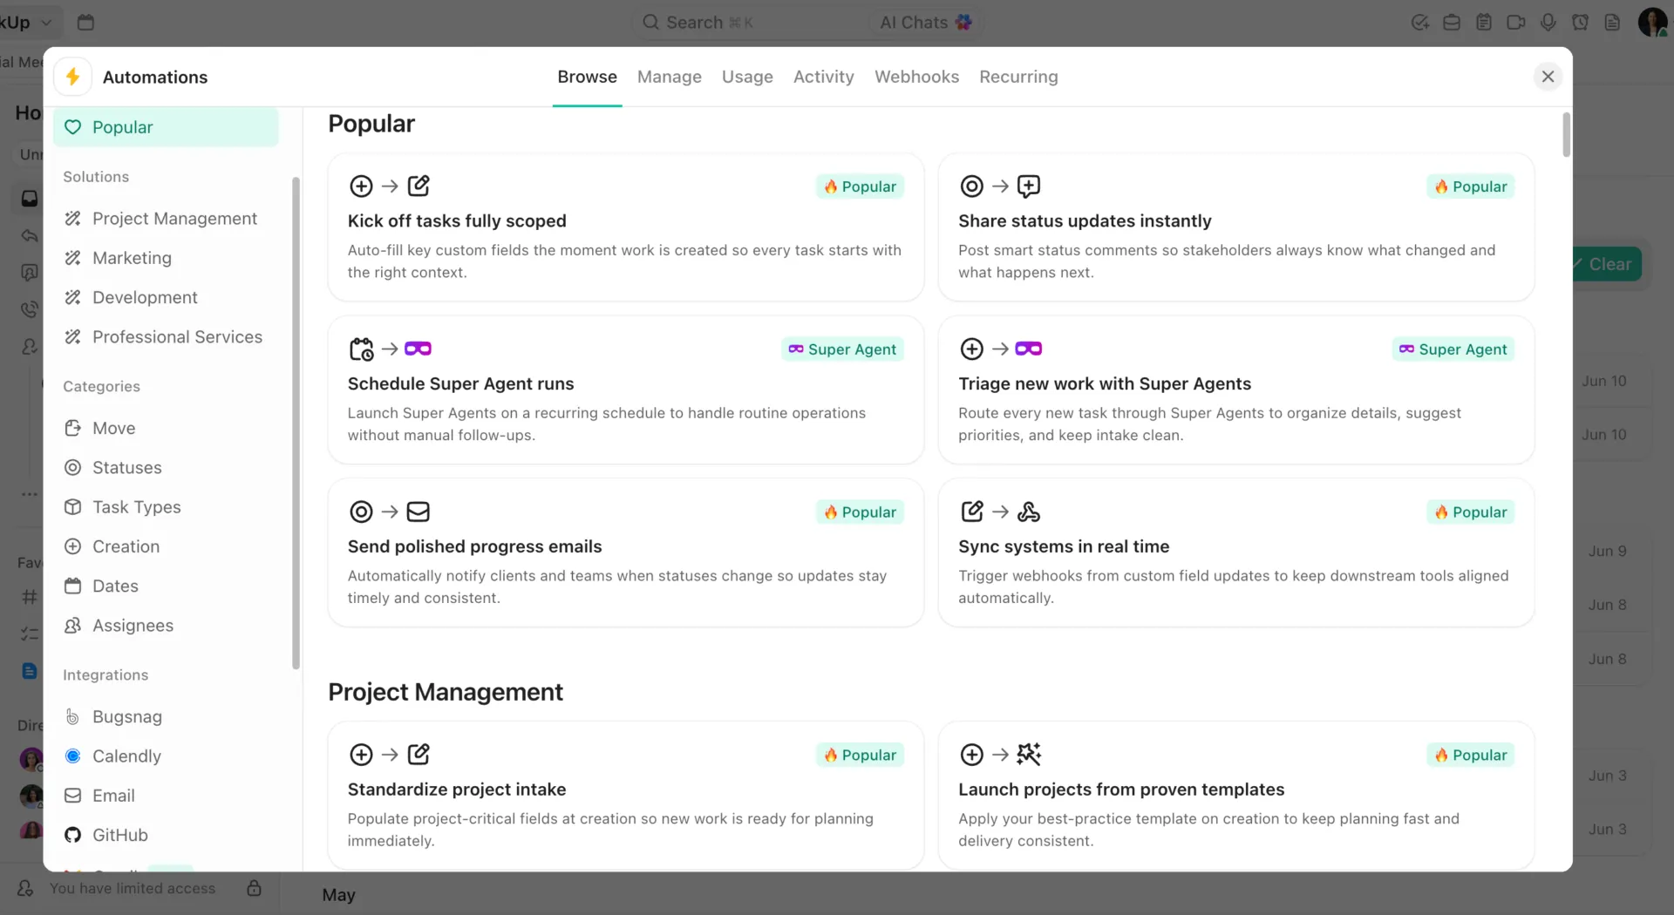Click the Calendly logo icon
Image resolution: width=1674 pixels, height=915 pixels.
[73, 756]
